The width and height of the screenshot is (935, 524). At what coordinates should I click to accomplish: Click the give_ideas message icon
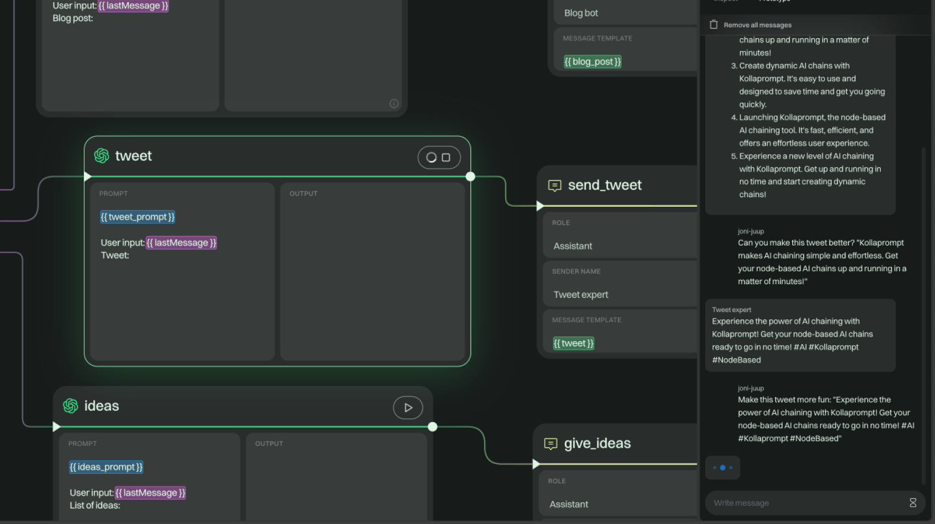550,444
